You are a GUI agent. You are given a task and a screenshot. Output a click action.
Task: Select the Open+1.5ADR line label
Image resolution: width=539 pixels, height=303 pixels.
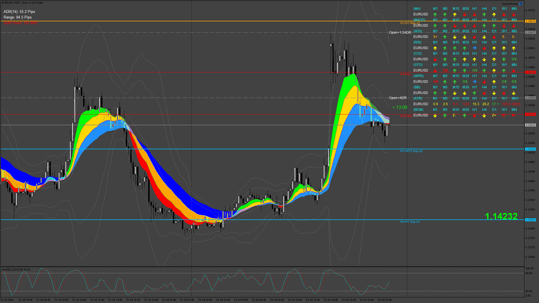point(400,32)
